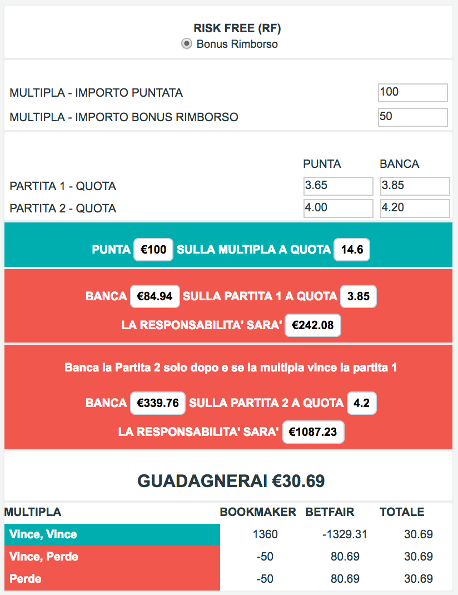Click the €242.08 responsabilità value box
458x595 pixels.
pyautogui.click(x=313, y=325)
